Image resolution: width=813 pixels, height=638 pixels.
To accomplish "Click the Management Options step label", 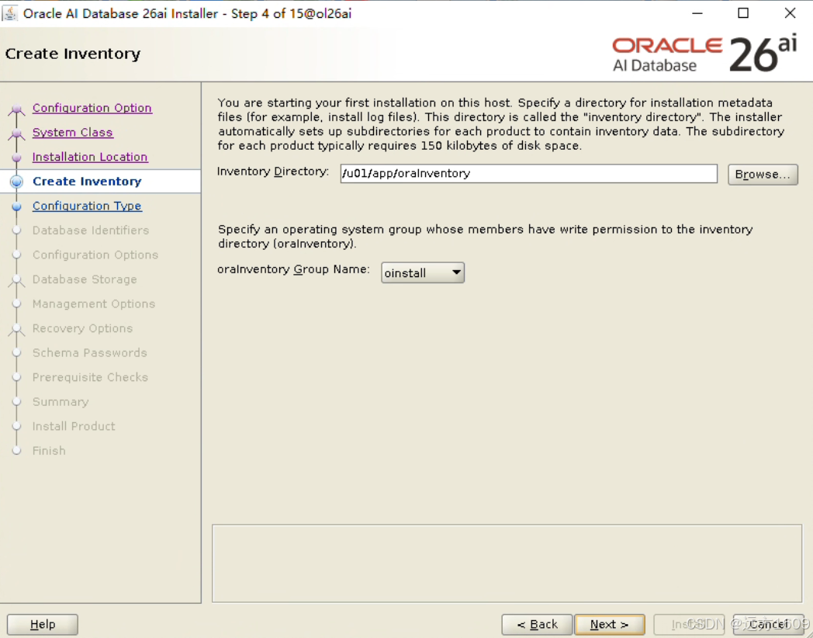I will (x=94, y=303).
